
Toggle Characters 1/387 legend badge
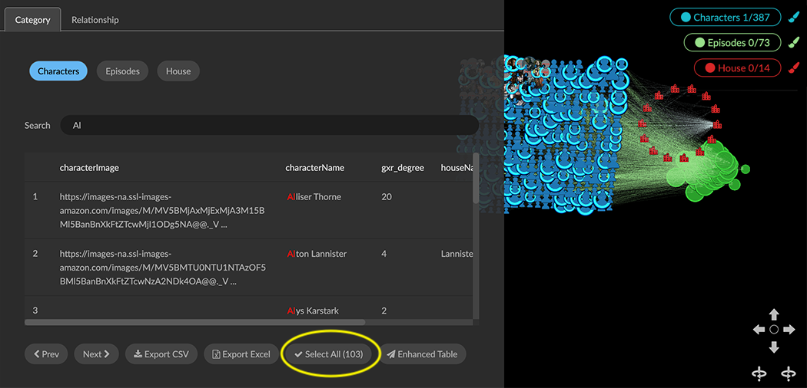726,18
